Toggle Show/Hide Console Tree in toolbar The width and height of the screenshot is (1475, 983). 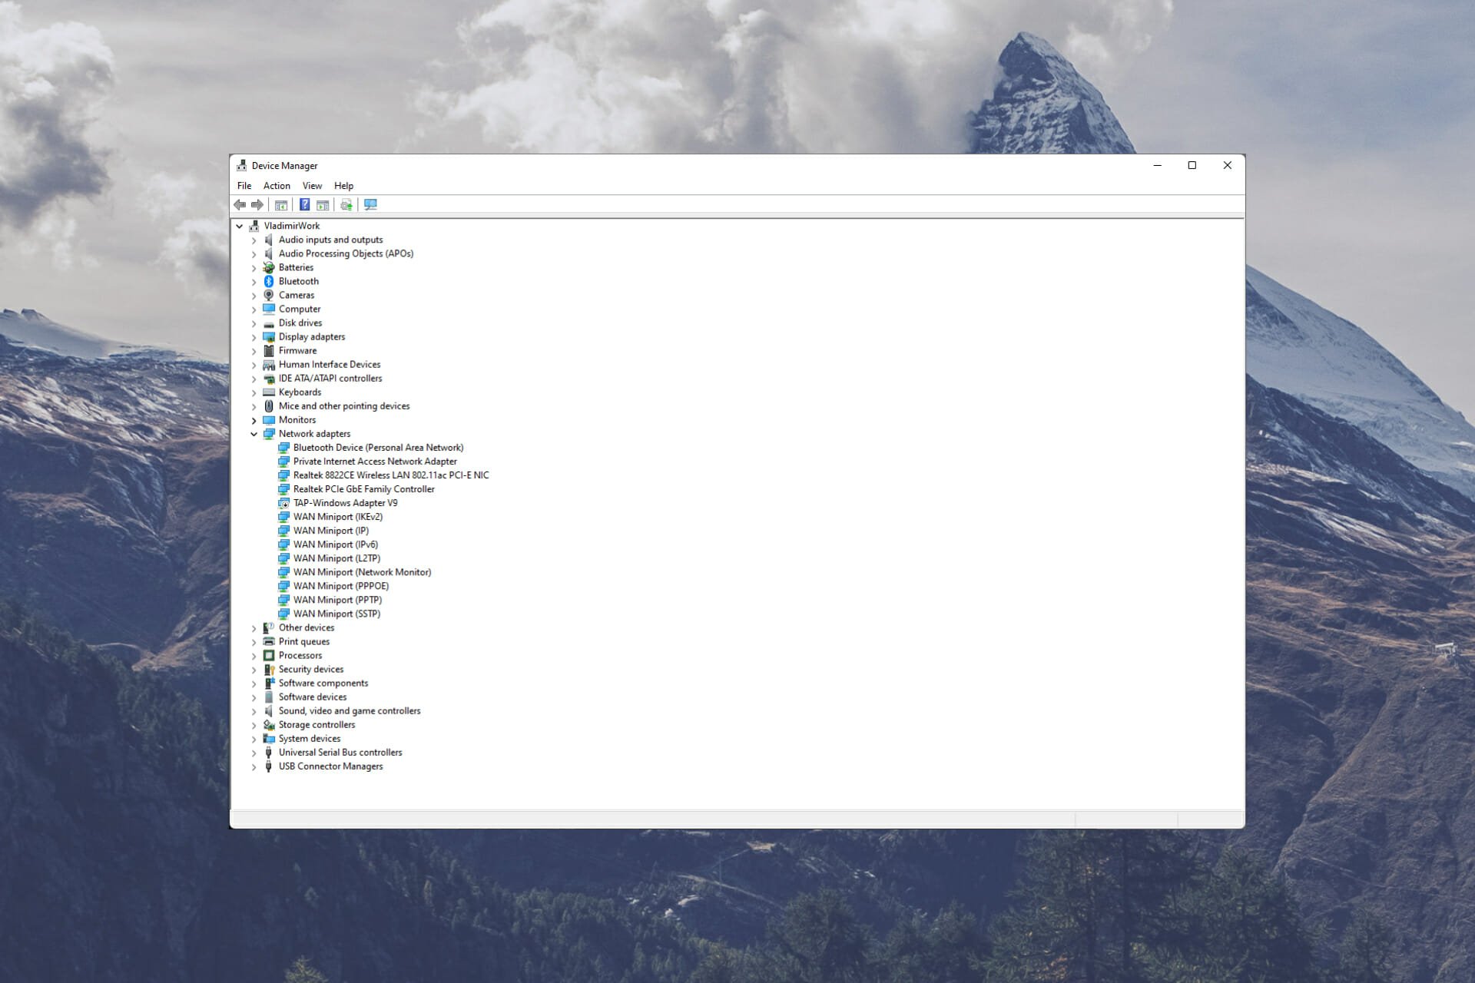281,204
